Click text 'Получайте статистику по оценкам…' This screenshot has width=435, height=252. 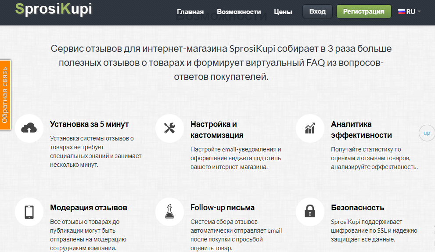[374, 158]
